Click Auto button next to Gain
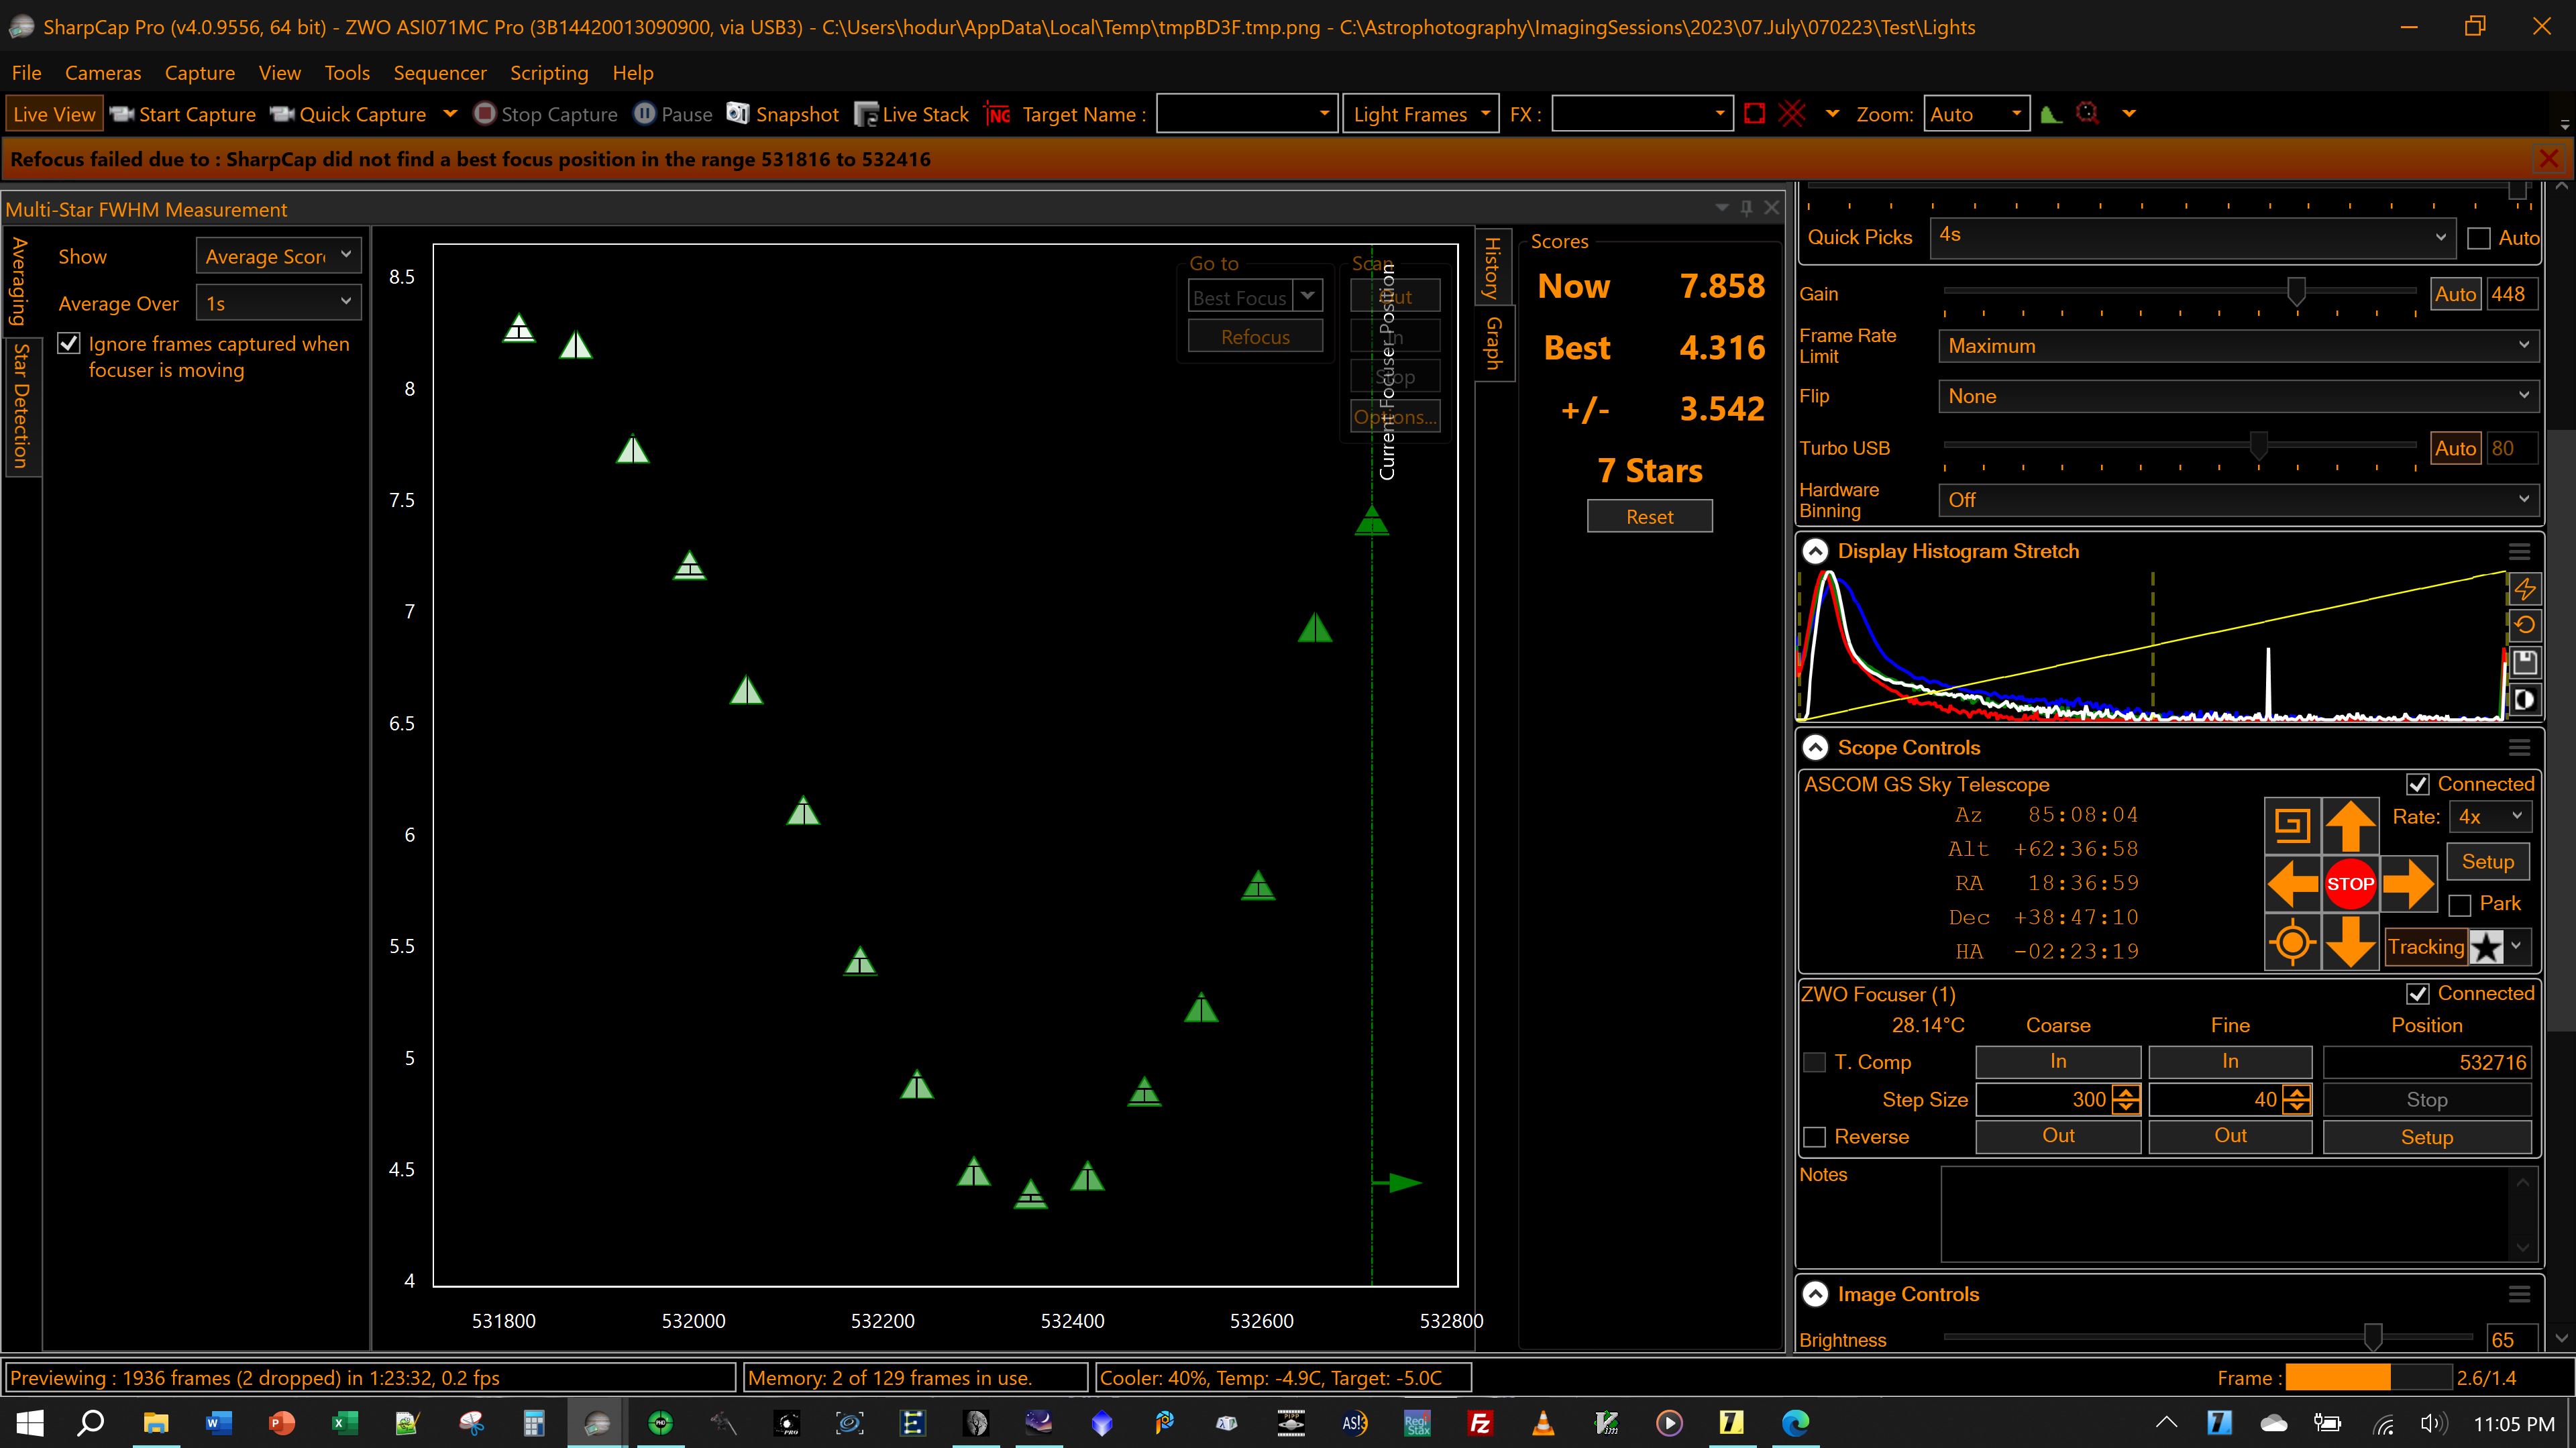The width and height of the screenshot is (2576, 1448). coord(2455,294)
